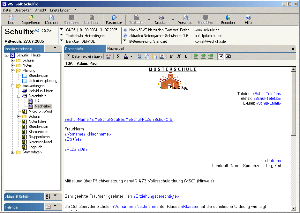
Task: Click the info icon beside aktuelles Notensystem
Action: 125,36
